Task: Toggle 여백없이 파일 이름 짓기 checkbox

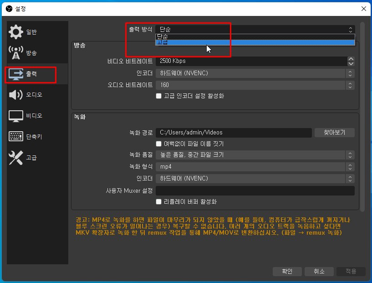Action: (159, 144)
